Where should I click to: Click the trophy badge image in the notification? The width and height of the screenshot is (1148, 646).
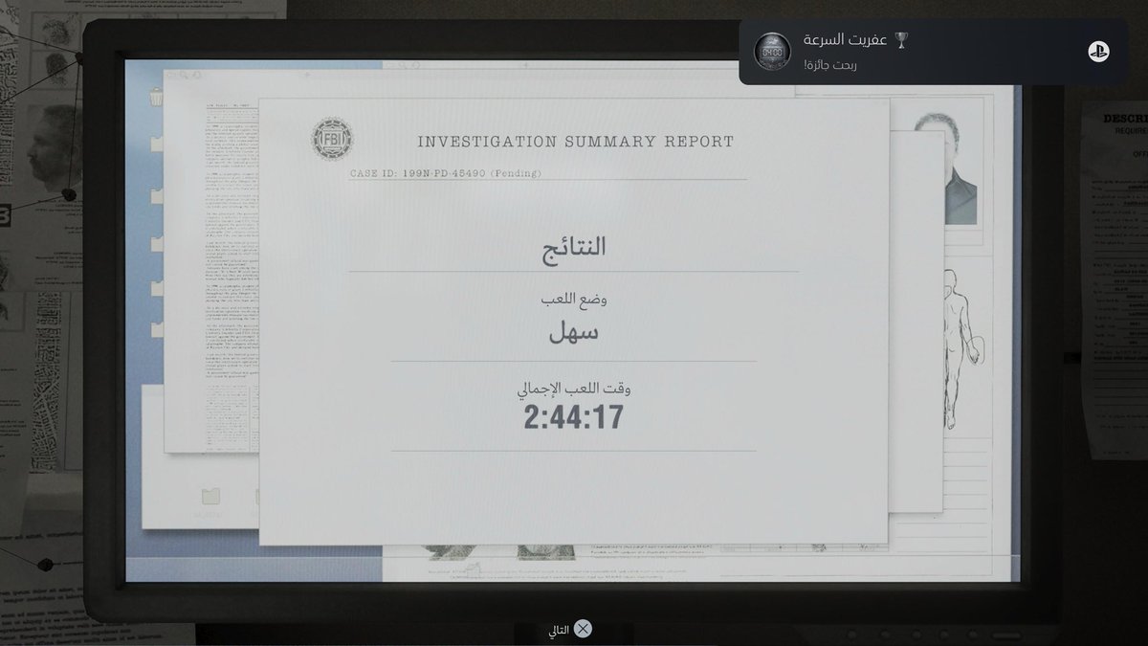[x=772, y=52]
